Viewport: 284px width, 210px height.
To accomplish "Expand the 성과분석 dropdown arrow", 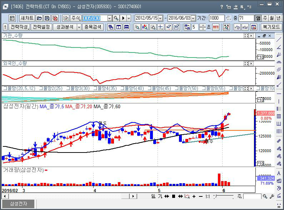I will point(79,27).
